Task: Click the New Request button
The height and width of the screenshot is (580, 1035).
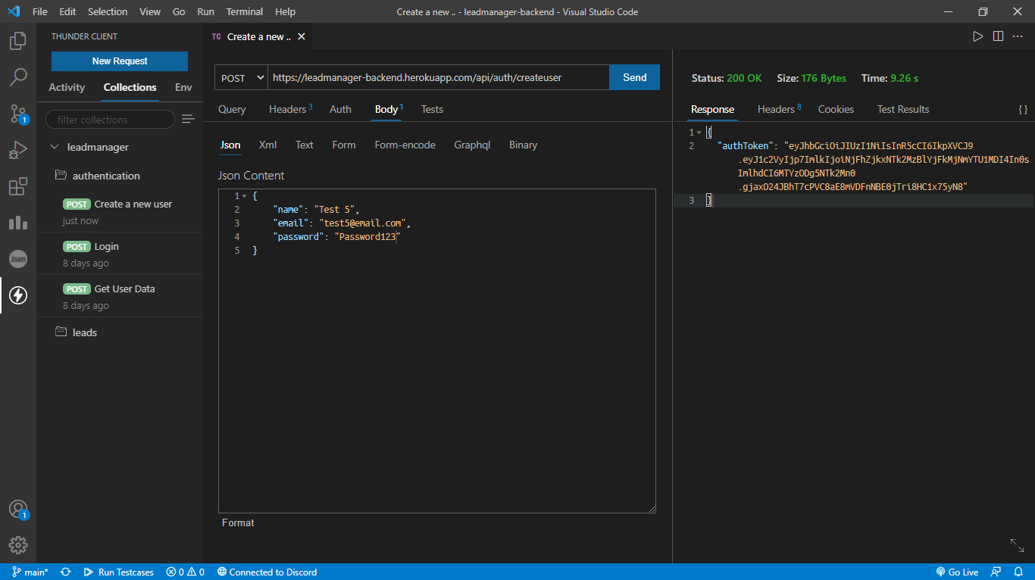Action: pyautogui.click(x=120, y=61)
